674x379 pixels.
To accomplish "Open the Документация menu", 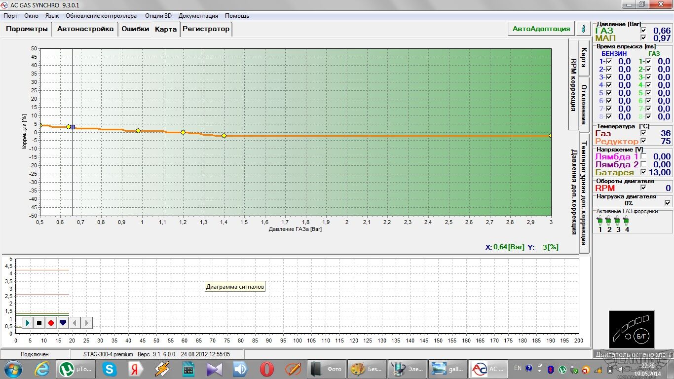I will (x=198, y=16).
